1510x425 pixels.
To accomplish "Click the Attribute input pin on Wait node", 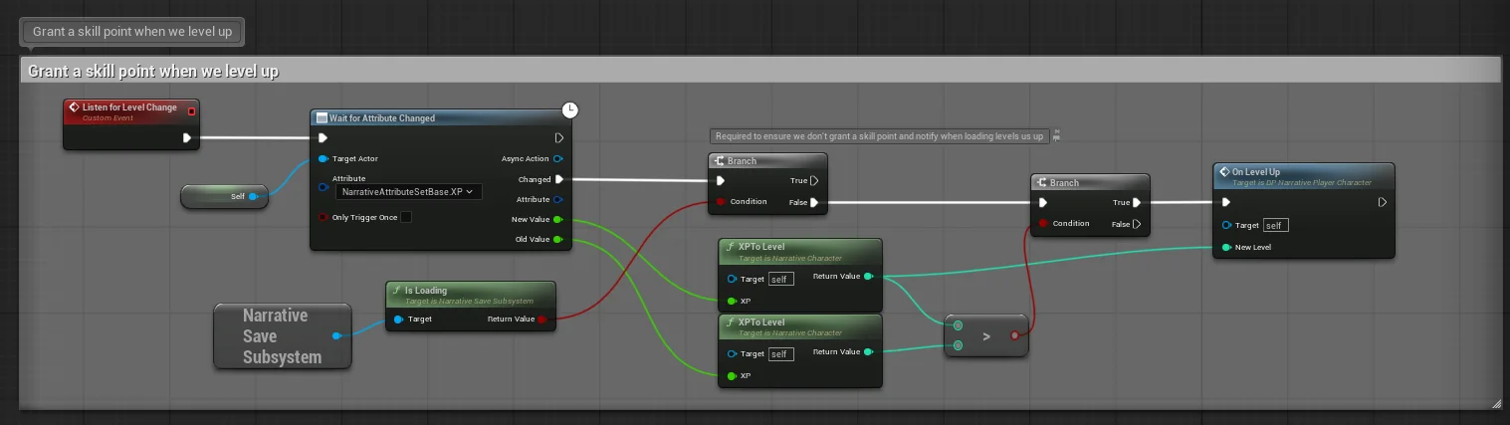I will (x=324, y=186).
